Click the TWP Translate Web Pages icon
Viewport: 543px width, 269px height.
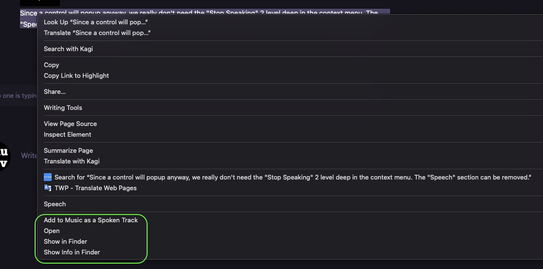click(48, 188)
